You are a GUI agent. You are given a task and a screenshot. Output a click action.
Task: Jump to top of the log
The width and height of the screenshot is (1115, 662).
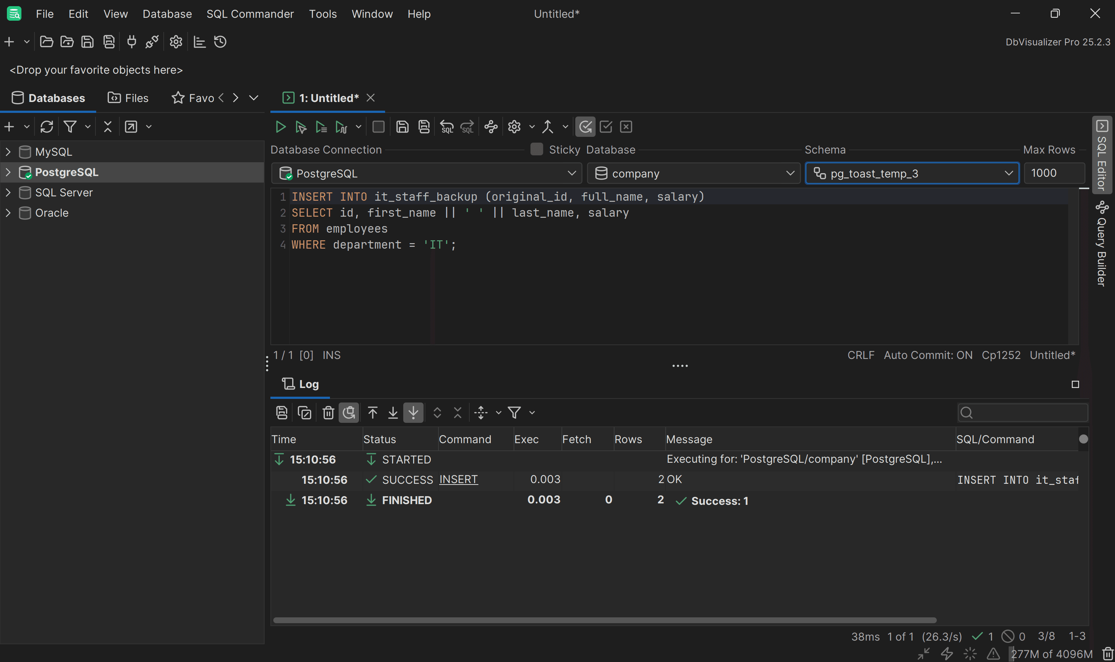tap(372, 413)
